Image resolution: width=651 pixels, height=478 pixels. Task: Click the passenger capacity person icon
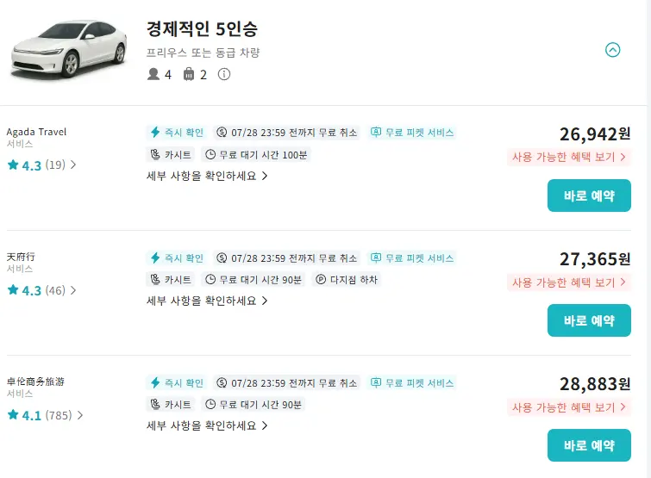[x=153, y=74]
